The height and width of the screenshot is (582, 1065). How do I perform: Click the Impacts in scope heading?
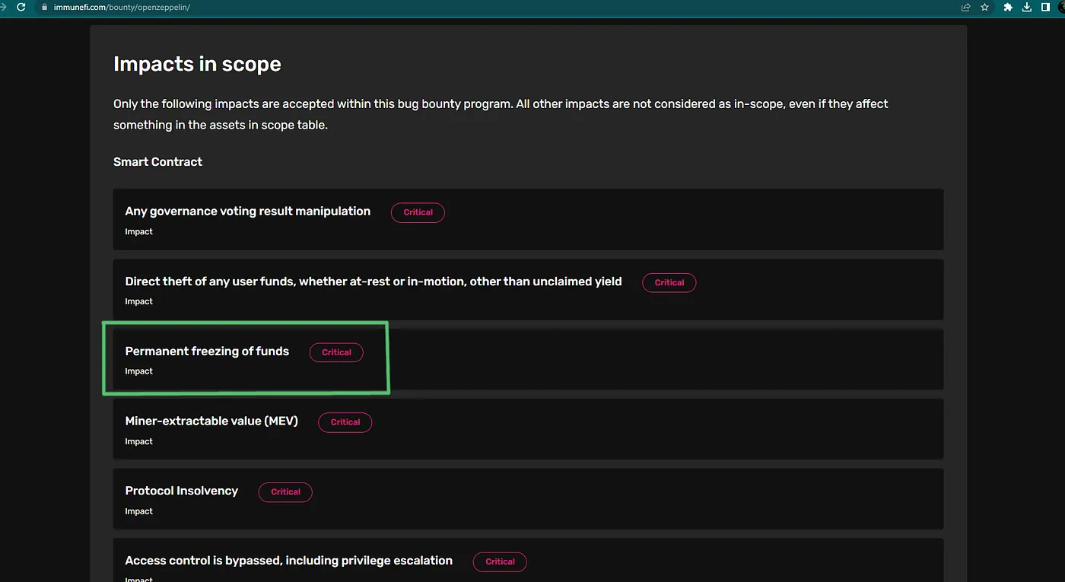pyautogui.click(x=197, y=64)
